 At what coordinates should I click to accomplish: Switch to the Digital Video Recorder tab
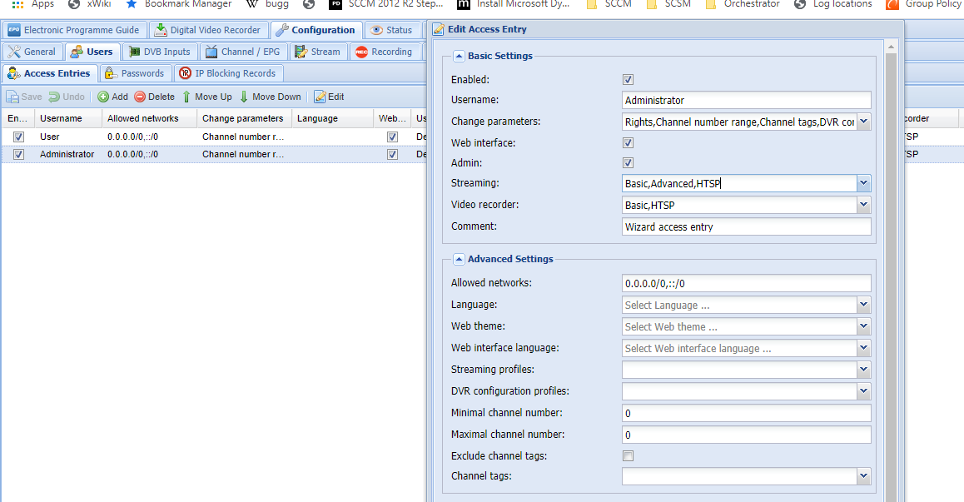208,30
